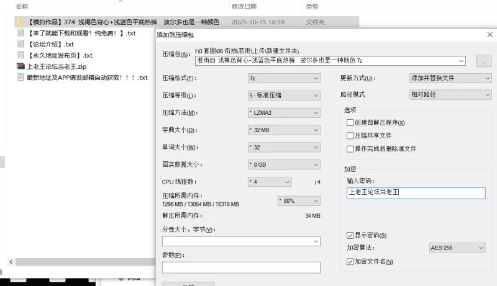Uncheck the 显示密码 checkbox
The image size is (497, 286).
350,236
